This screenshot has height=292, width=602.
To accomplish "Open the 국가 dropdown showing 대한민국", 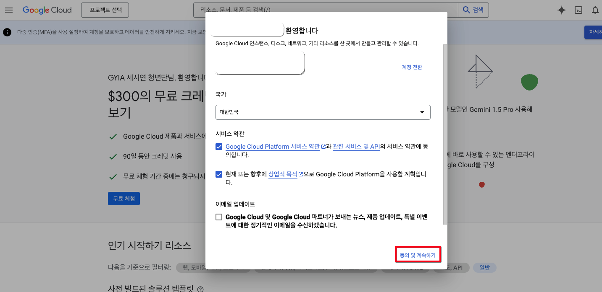I will tap(323, 112).
